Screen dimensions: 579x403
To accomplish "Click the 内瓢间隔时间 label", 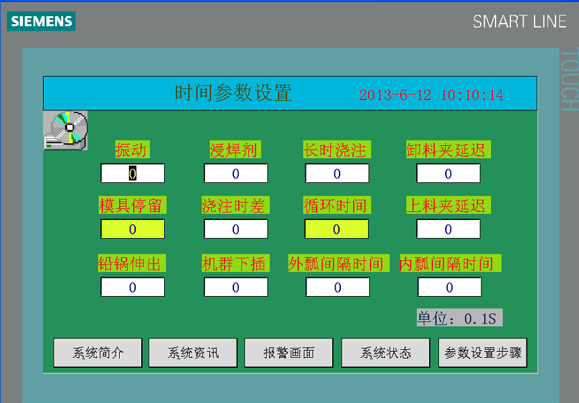I will point(451,263).
